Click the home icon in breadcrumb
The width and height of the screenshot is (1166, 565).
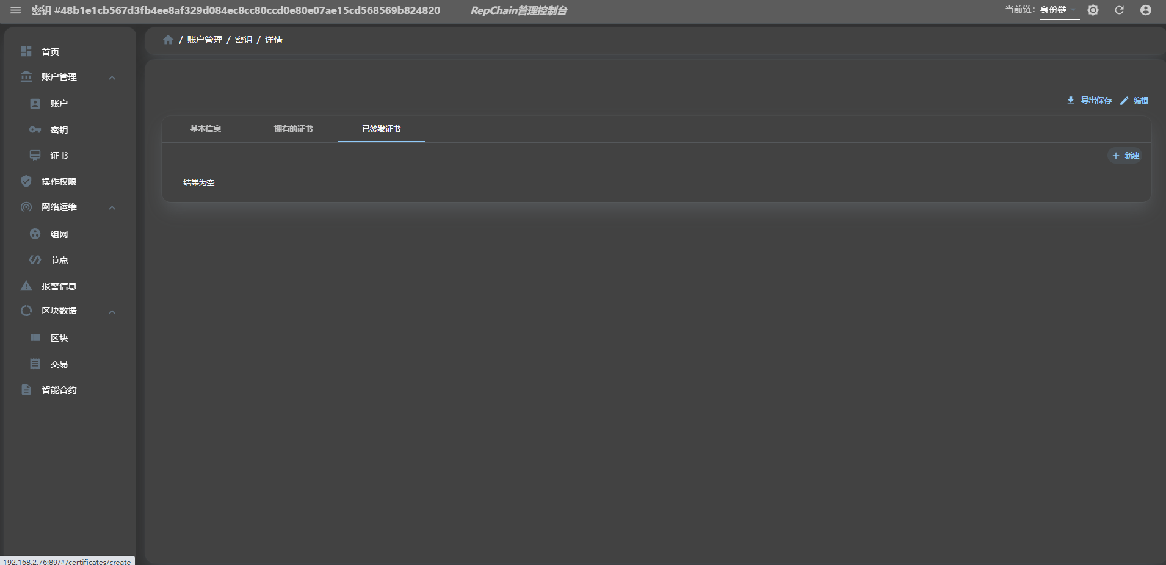(x=168, y=40)
